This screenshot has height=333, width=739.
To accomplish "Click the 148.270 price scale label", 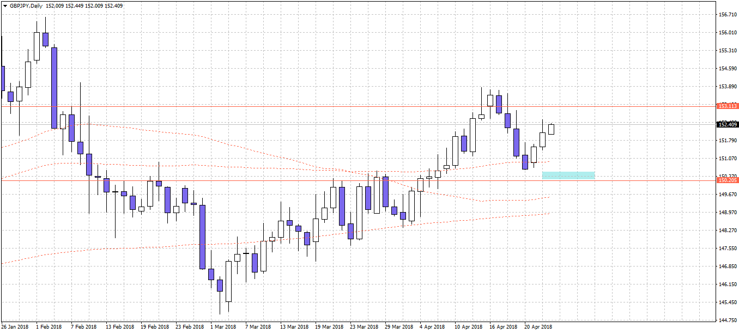I will pos(728,230).
